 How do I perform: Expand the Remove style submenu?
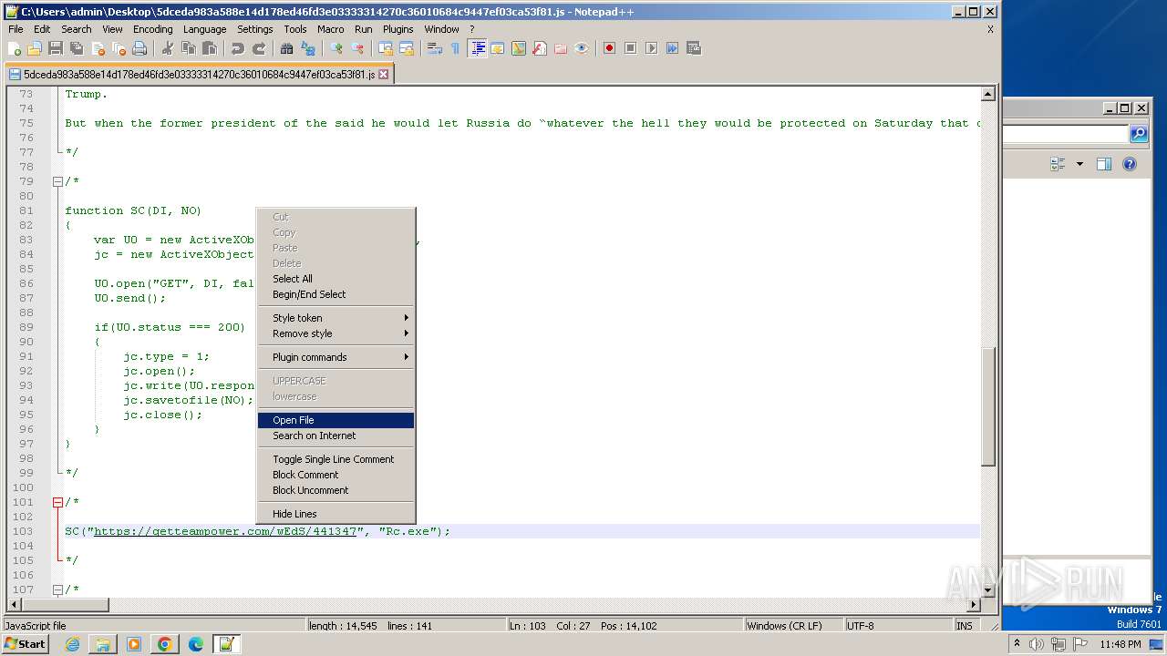click(x=336, y=333)
